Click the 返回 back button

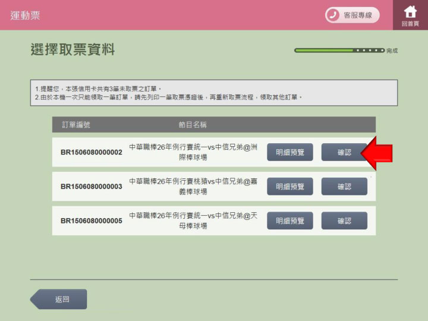pyautogui.click(x=58, y=299)
